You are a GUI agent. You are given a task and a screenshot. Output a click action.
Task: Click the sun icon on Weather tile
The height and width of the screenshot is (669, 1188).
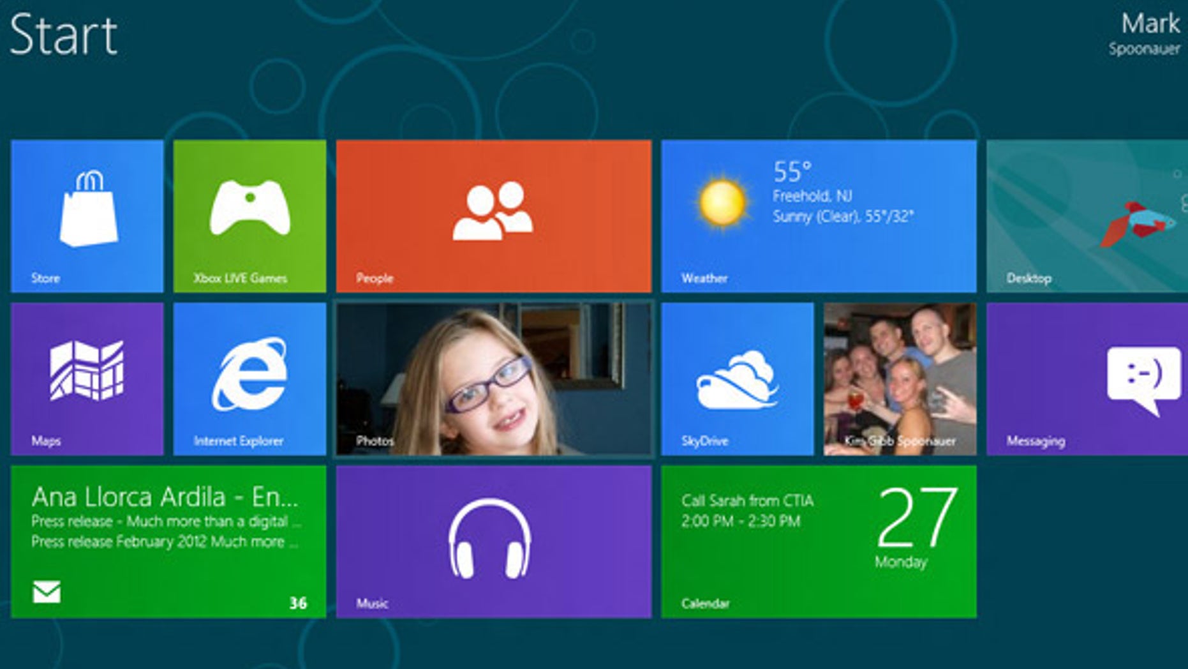click(x=722, y=202)
